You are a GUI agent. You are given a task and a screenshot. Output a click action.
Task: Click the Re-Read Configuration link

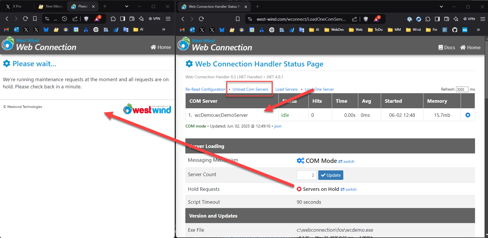pyautogui.click(x=206, y=90)
